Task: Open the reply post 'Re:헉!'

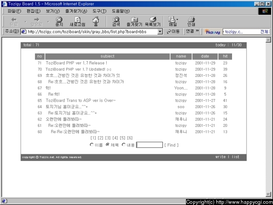Action: click(x=54, y=94)
